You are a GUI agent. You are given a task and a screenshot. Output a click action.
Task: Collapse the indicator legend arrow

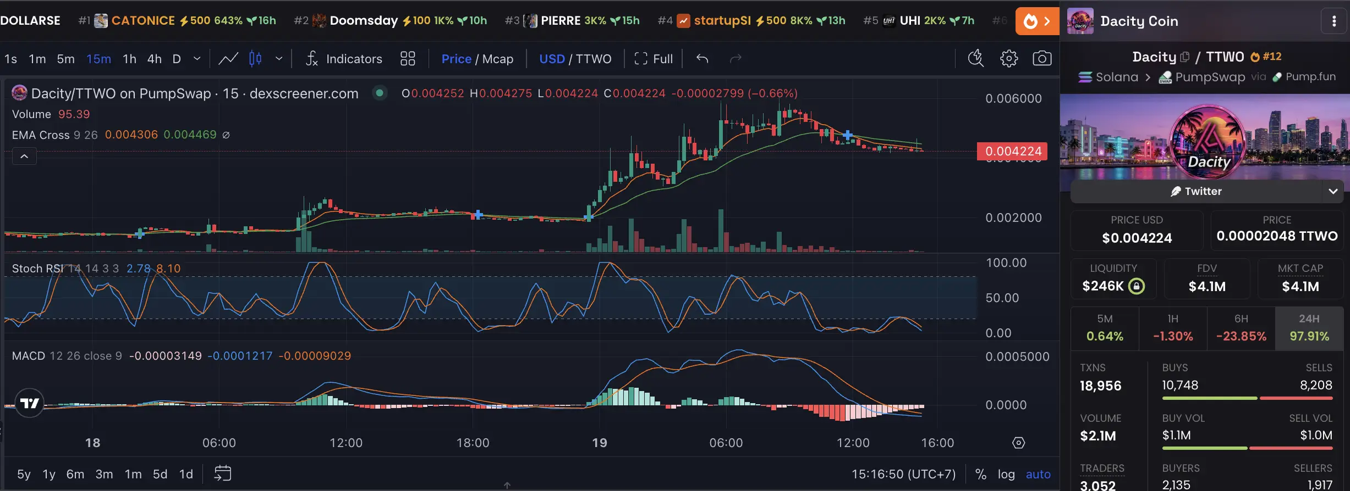(24, 157)
